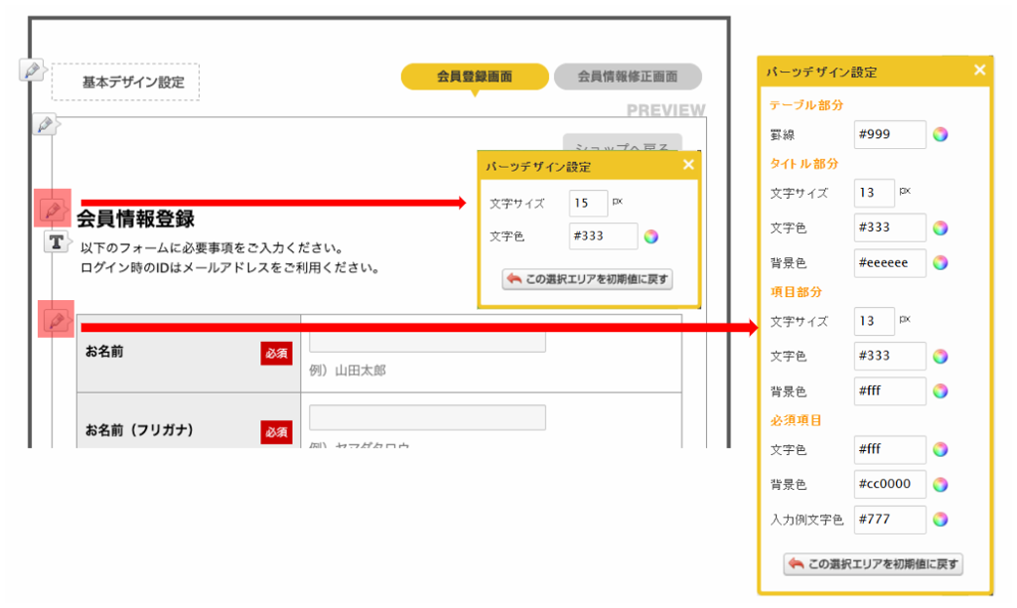Open color picker for 項目部分 背景色 #fff
The image size is (1017, 608).
pyautogui.click(x=940, y=391)
